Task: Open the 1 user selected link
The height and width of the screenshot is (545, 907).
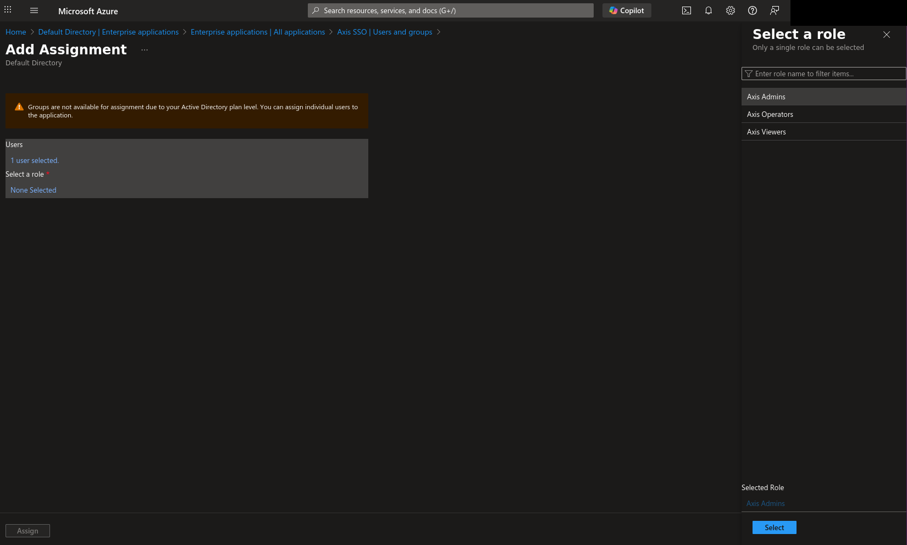Action: [34, 160]
